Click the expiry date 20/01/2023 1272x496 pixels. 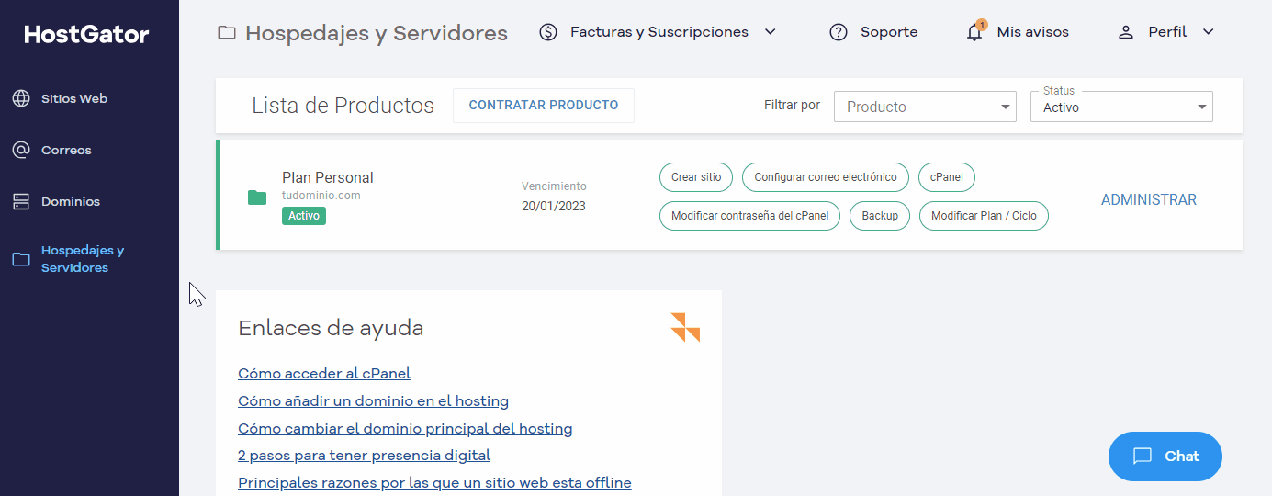pos(554,206)
